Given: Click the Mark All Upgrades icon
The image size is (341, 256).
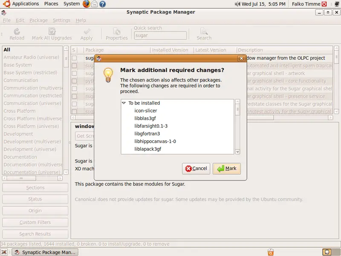Looking at the screenshot, I should pyautogui.click(x=52, y=34).
